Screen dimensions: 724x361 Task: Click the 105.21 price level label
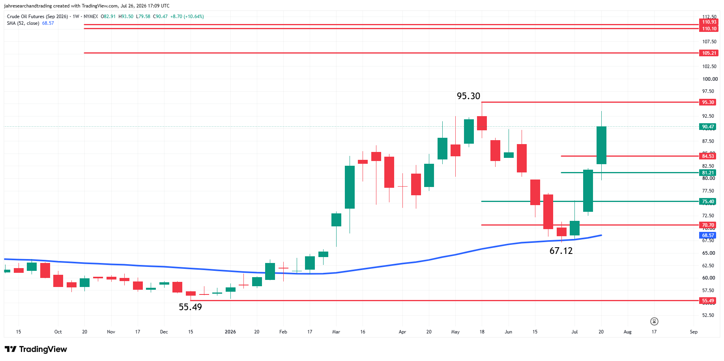[x=709, y=53]
